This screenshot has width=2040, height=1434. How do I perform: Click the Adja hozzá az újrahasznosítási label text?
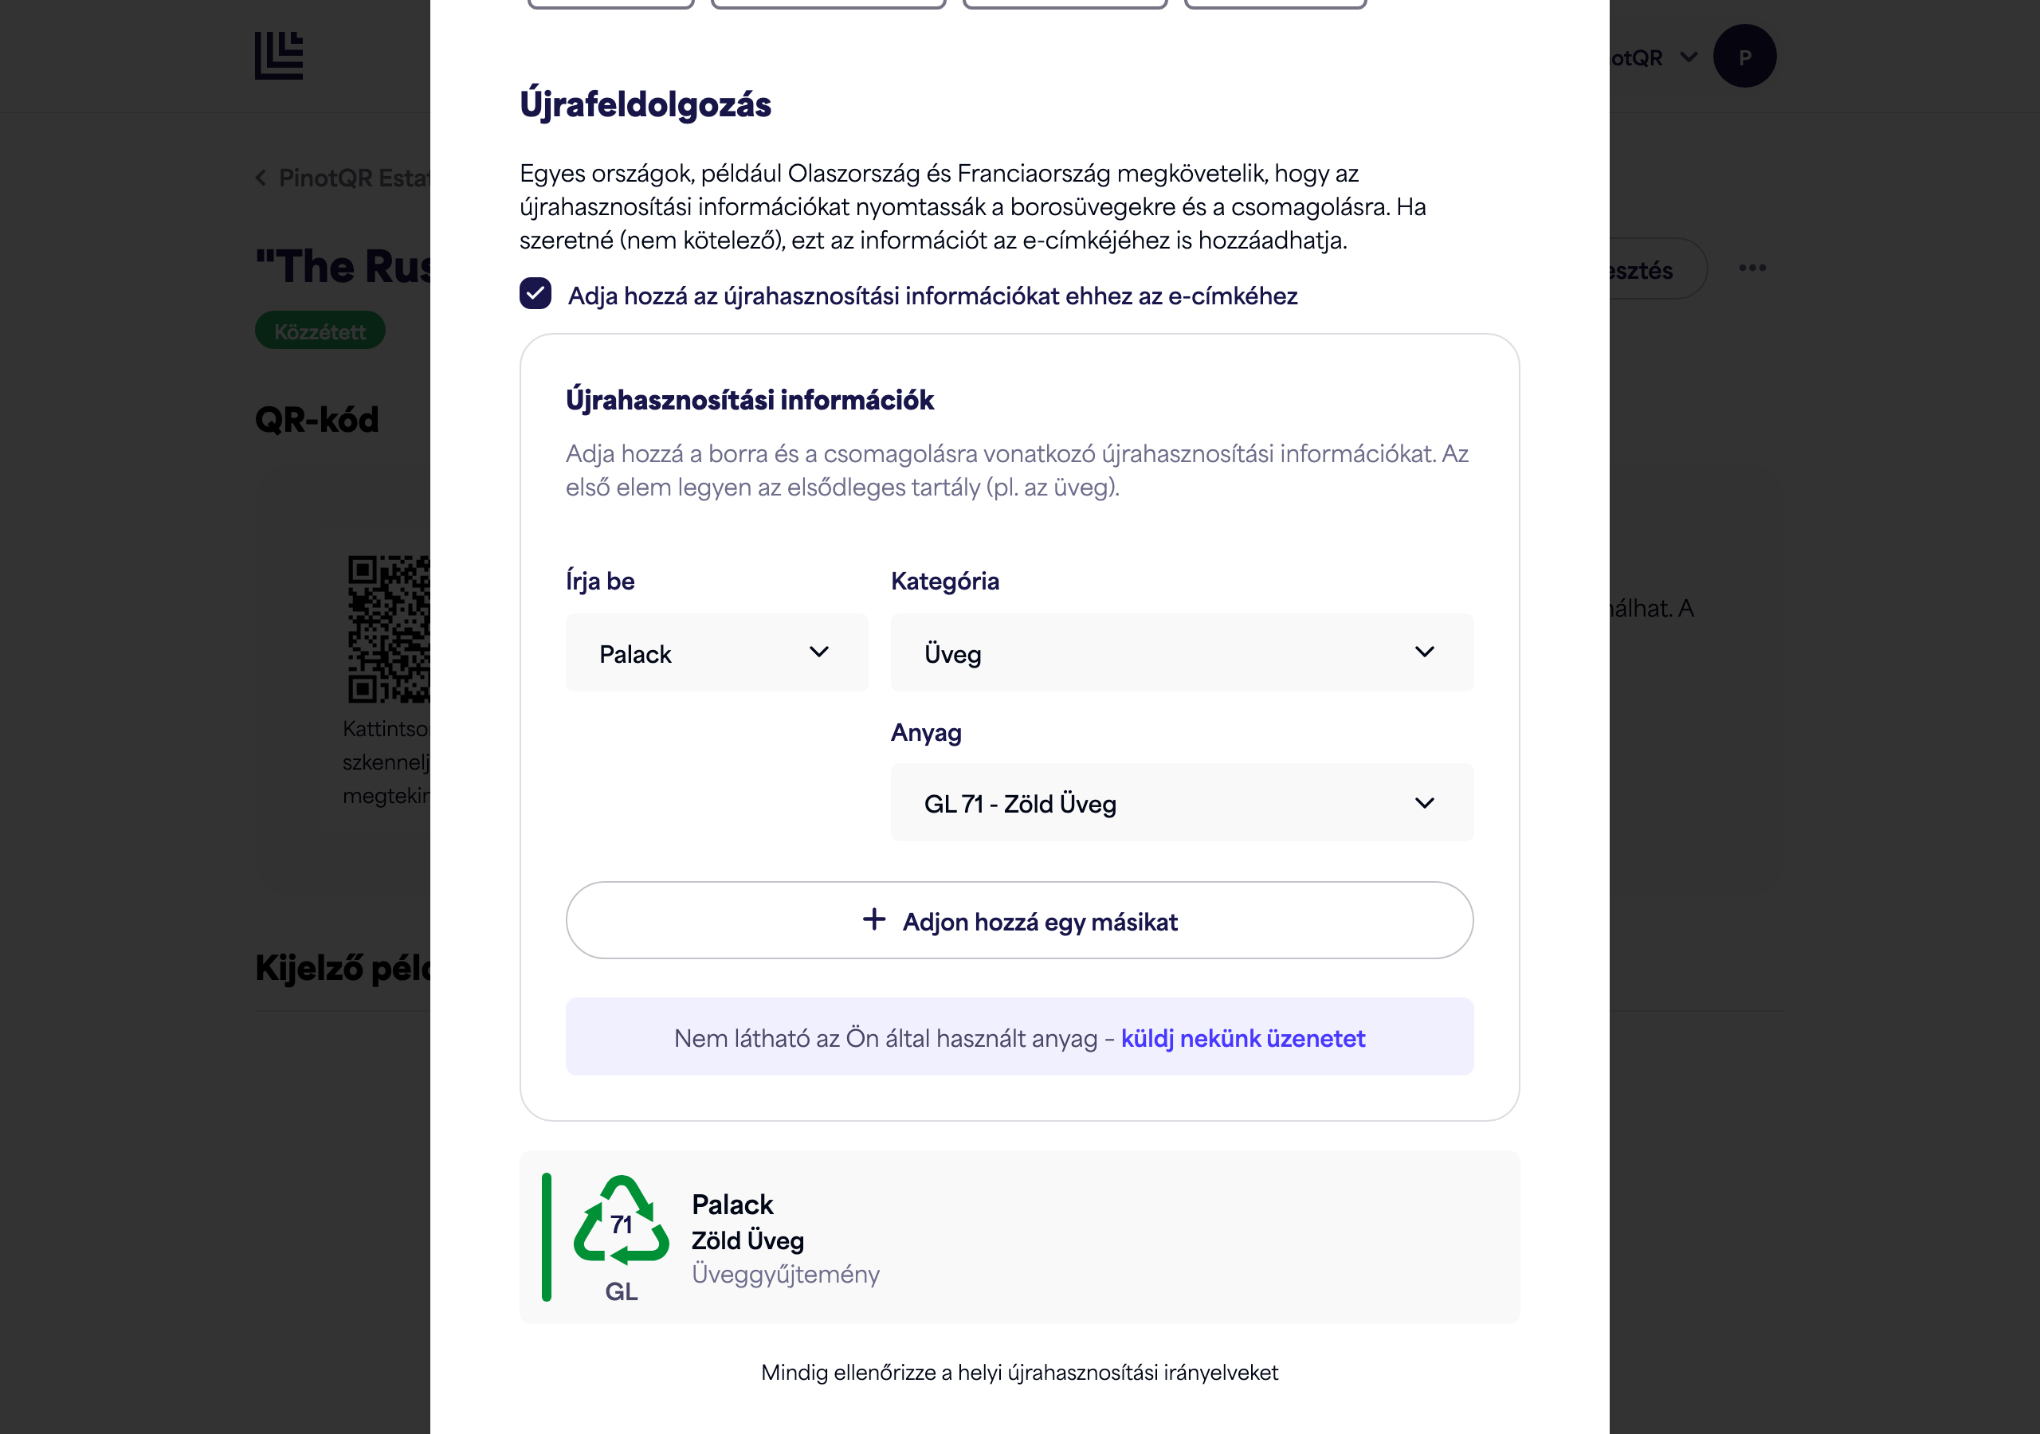pos(933,296)
